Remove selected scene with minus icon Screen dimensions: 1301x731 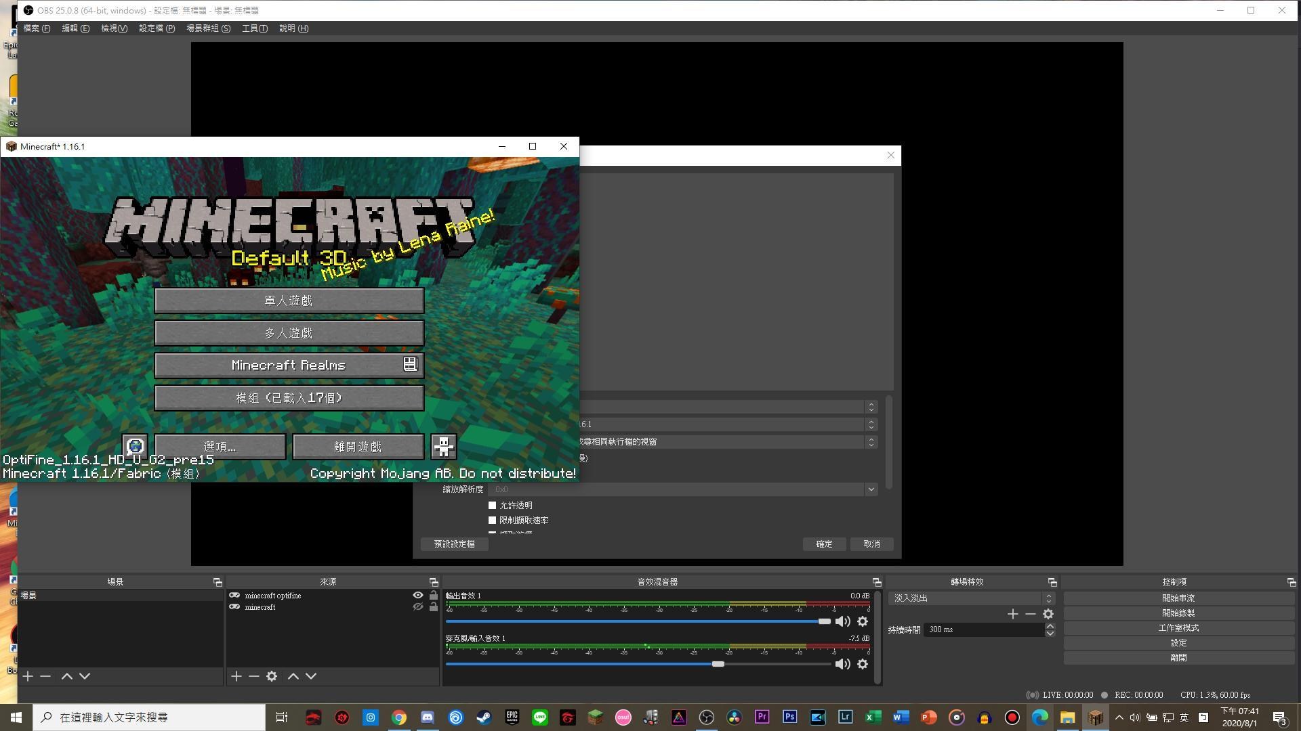click(45, 676)
